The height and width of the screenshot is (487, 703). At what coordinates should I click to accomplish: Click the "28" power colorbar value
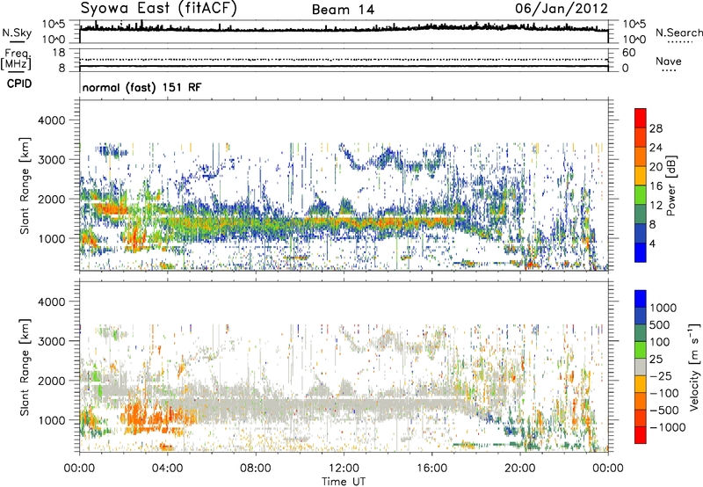pyautogui.click(x=656, y=128)
